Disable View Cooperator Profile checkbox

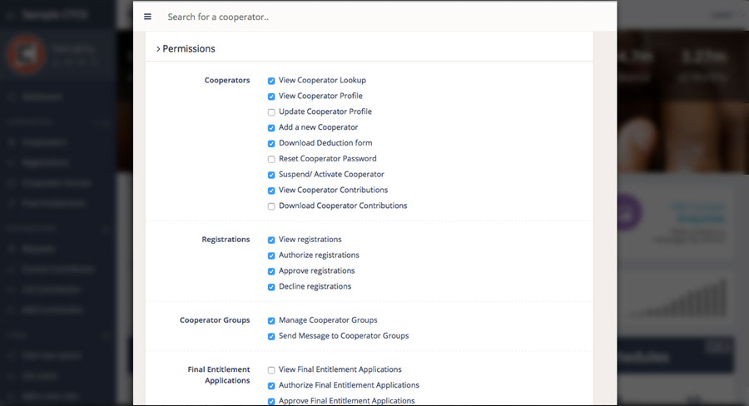click(271, 97)
